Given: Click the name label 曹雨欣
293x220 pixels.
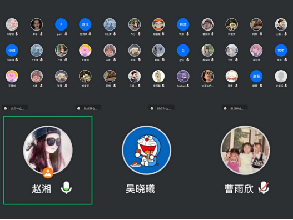Looking at the screenshot, I should [239, 189].
